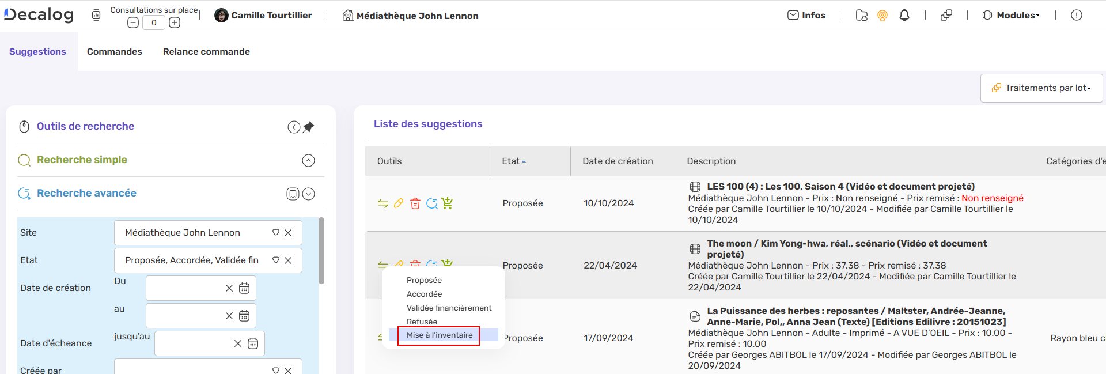Click the Description column header
The image size is (1106, 374).
point(711,161)
